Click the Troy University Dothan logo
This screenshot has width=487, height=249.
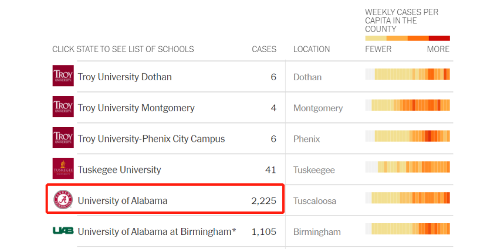tap(63, 76)
